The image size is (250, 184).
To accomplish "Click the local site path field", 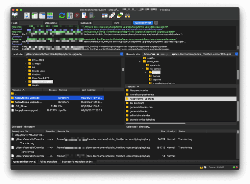I will (73, 54).
